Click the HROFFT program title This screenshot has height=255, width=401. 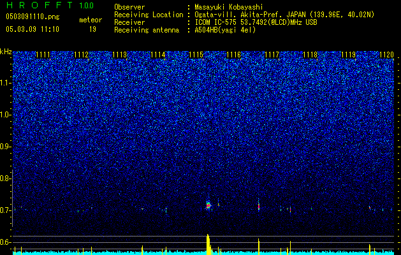click(40, 5)
